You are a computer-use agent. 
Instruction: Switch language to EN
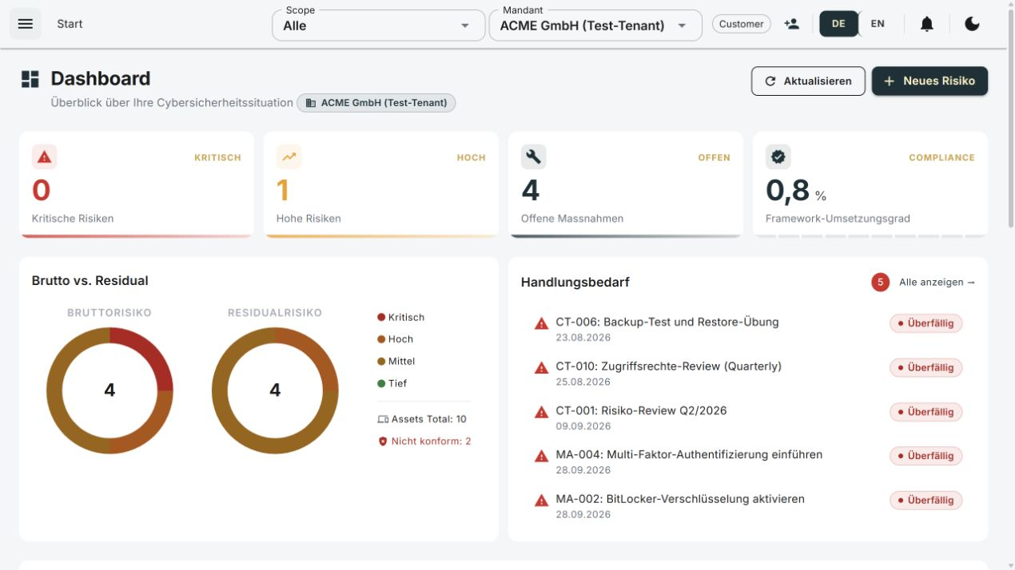click(878, 24)
